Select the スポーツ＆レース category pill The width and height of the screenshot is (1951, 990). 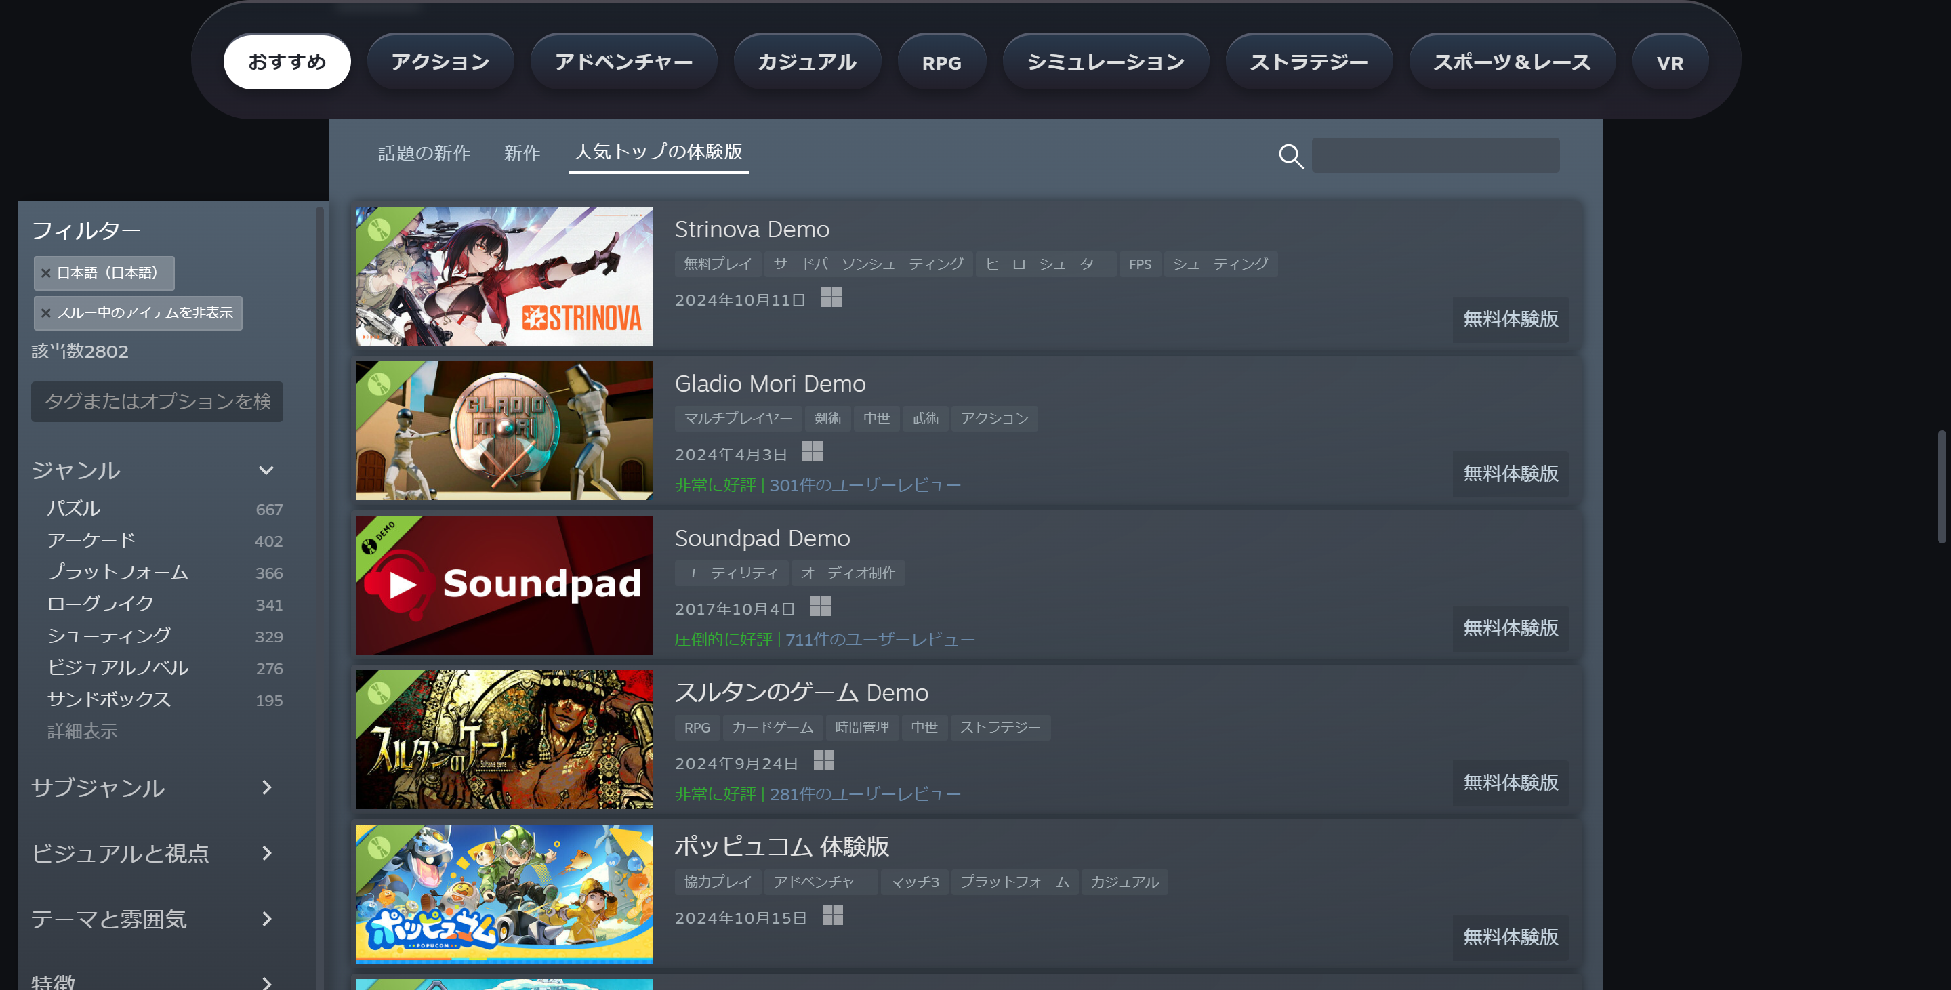[x=1512, y=62]
